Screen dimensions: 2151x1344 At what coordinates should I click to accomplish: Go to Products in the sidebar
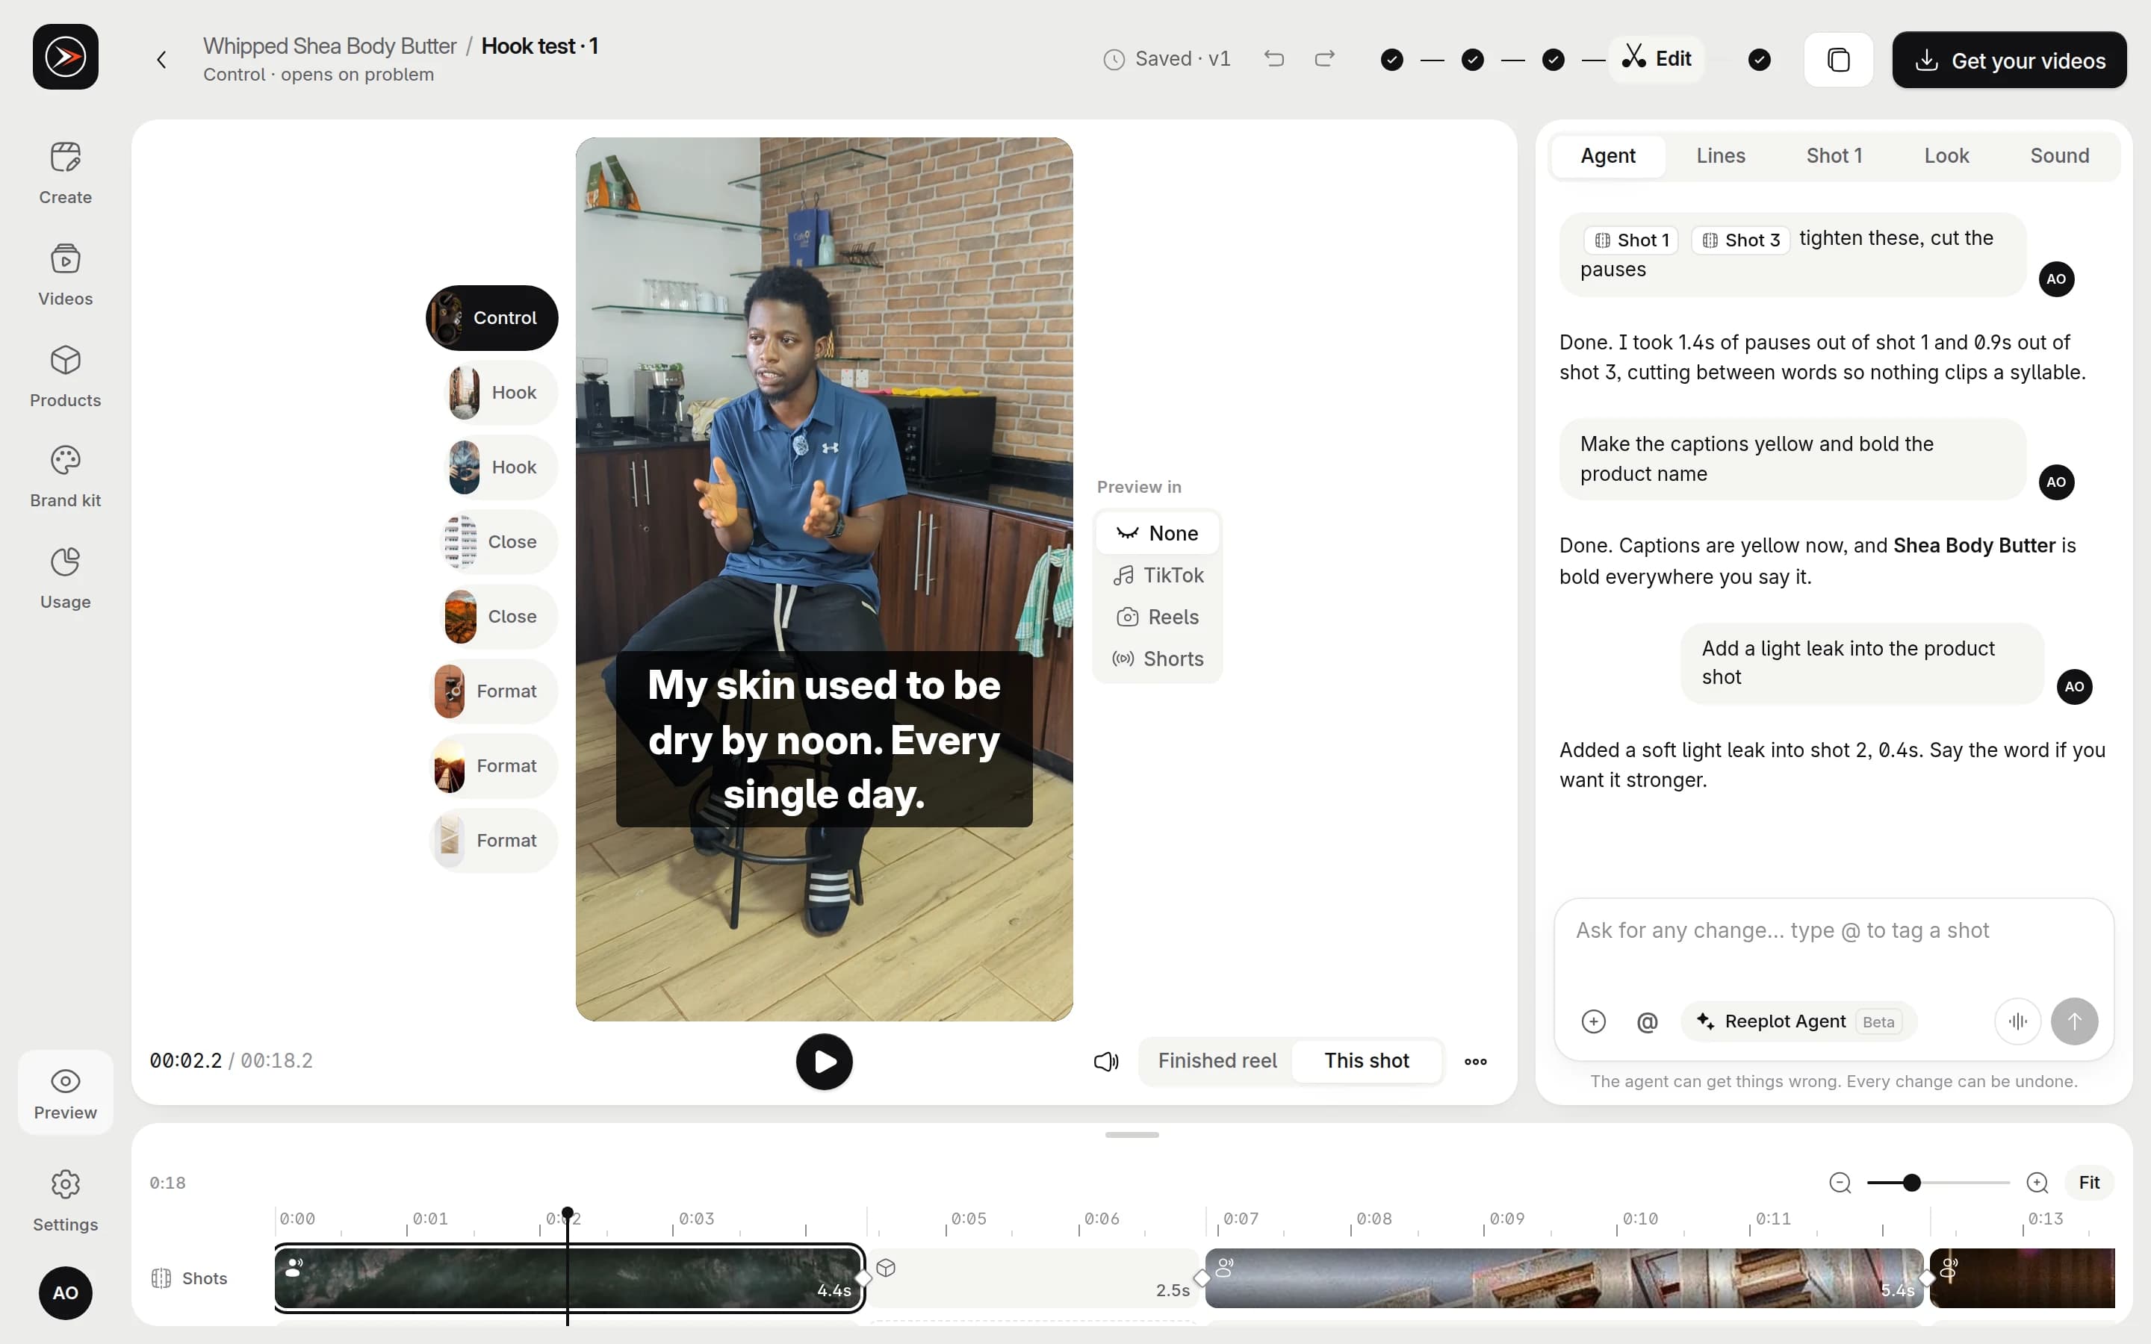coord(65,377)
